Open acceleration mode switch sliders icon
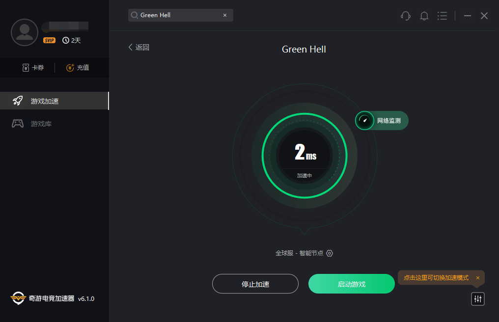The image size is (499, 322). tap(478, 299)
